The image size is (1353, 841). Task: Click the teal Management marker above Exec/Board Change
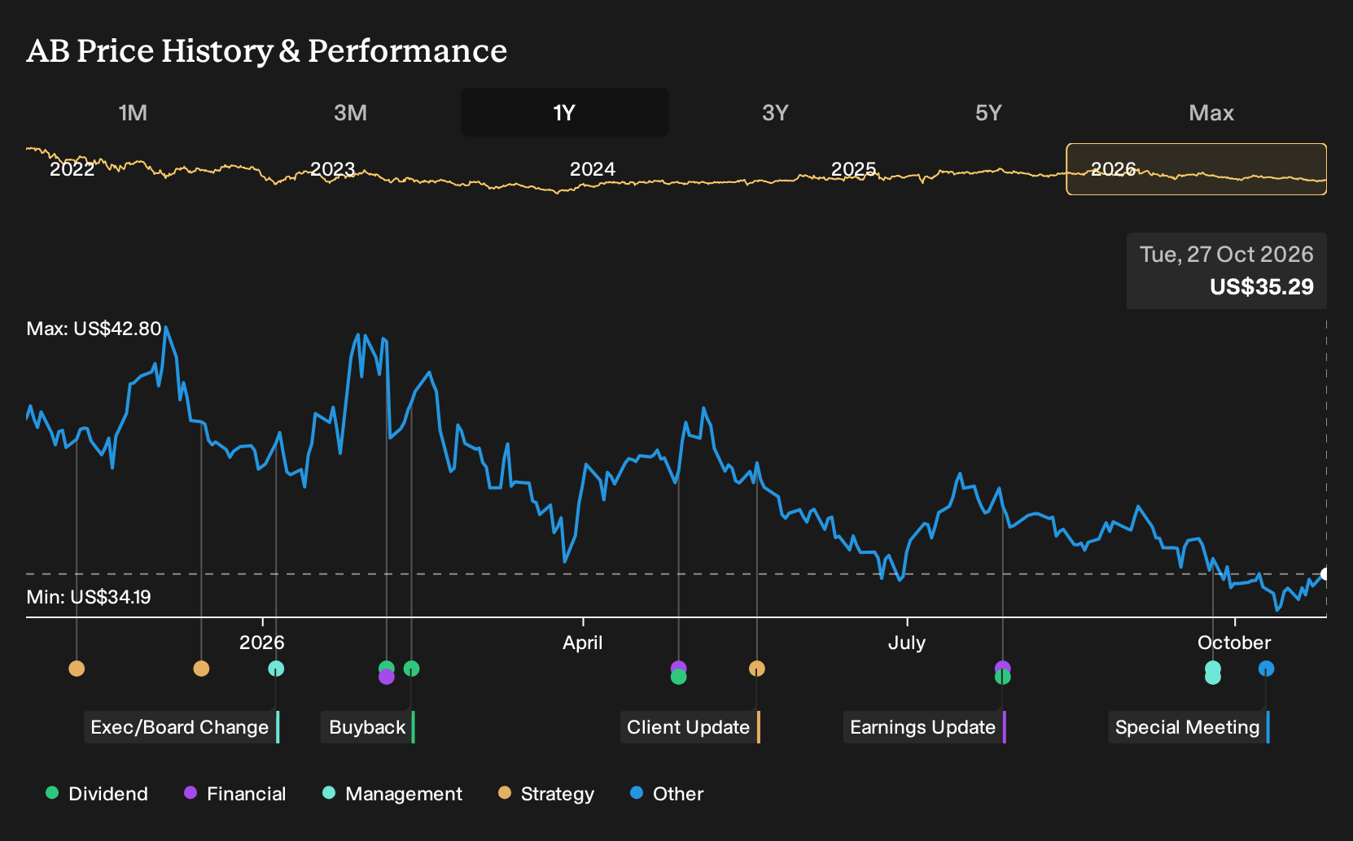[x=276, y=669]
